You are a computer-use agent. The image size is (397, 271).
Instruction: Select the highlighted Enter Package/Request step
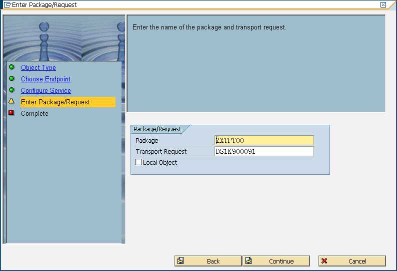pyautogui.click(x=68, y=102)
